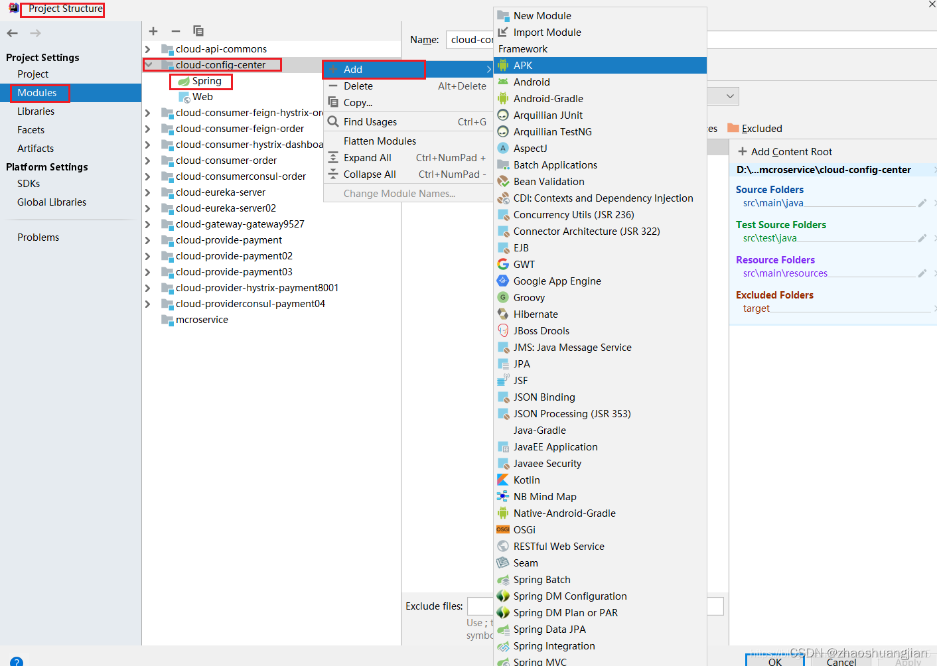This screenshot has height=666, width=937.
Task: Click the Hibernate framework icon
Action: pos(503,314)
